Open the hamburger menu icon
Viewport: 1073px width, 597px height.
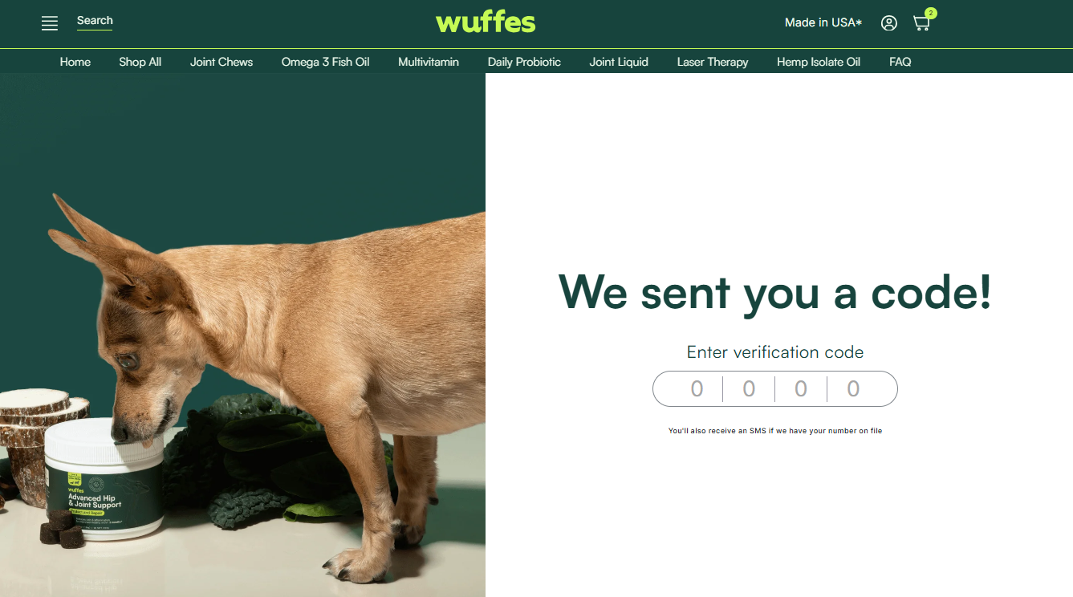tap(50, 23)
